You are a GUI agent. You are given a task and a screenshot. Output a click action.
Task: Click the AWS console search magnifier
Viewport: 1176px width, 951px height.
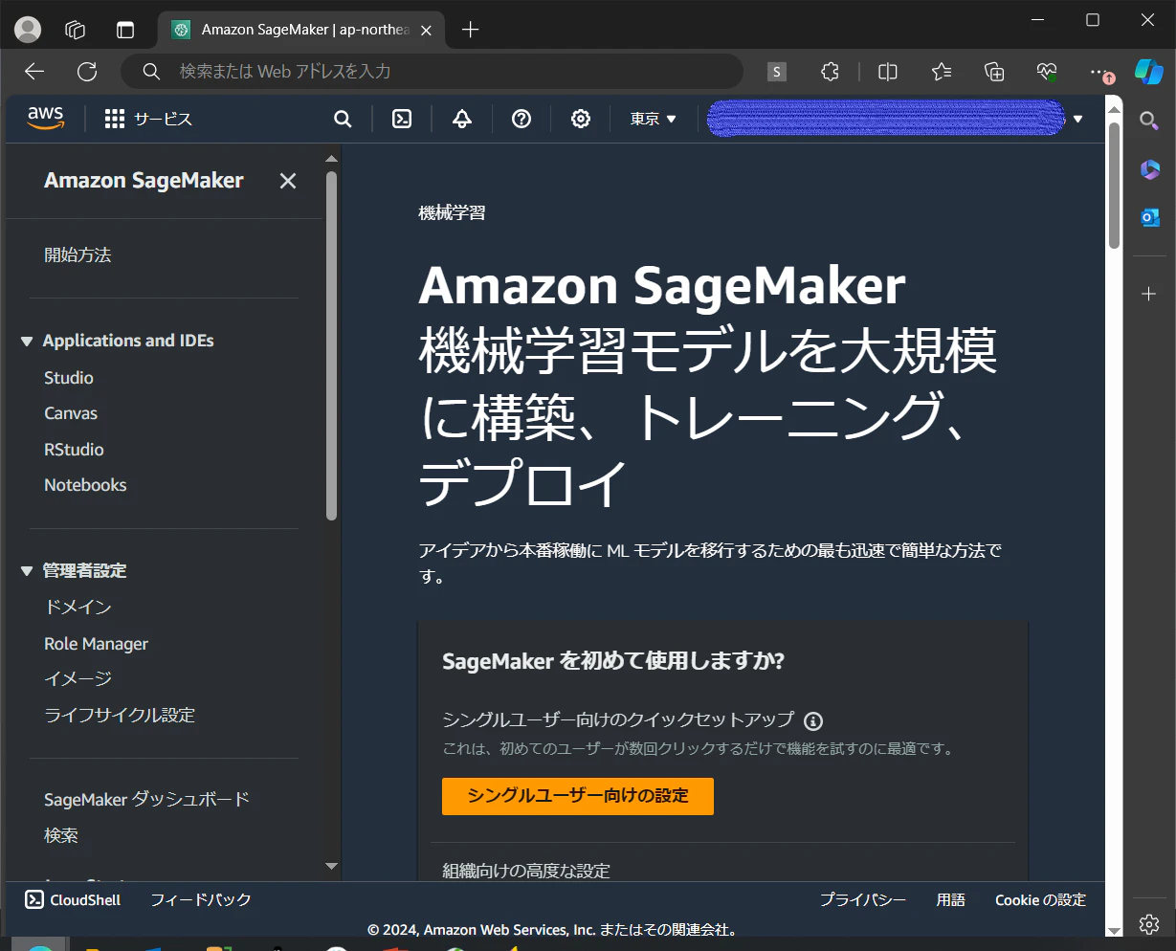click(343, 119)
